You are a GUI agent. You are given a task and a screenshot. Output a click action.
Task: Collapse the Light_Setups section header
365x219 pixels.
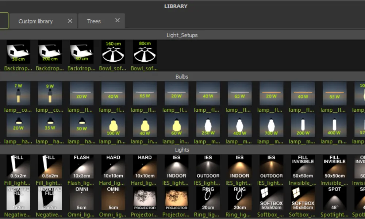pos(182,35)
